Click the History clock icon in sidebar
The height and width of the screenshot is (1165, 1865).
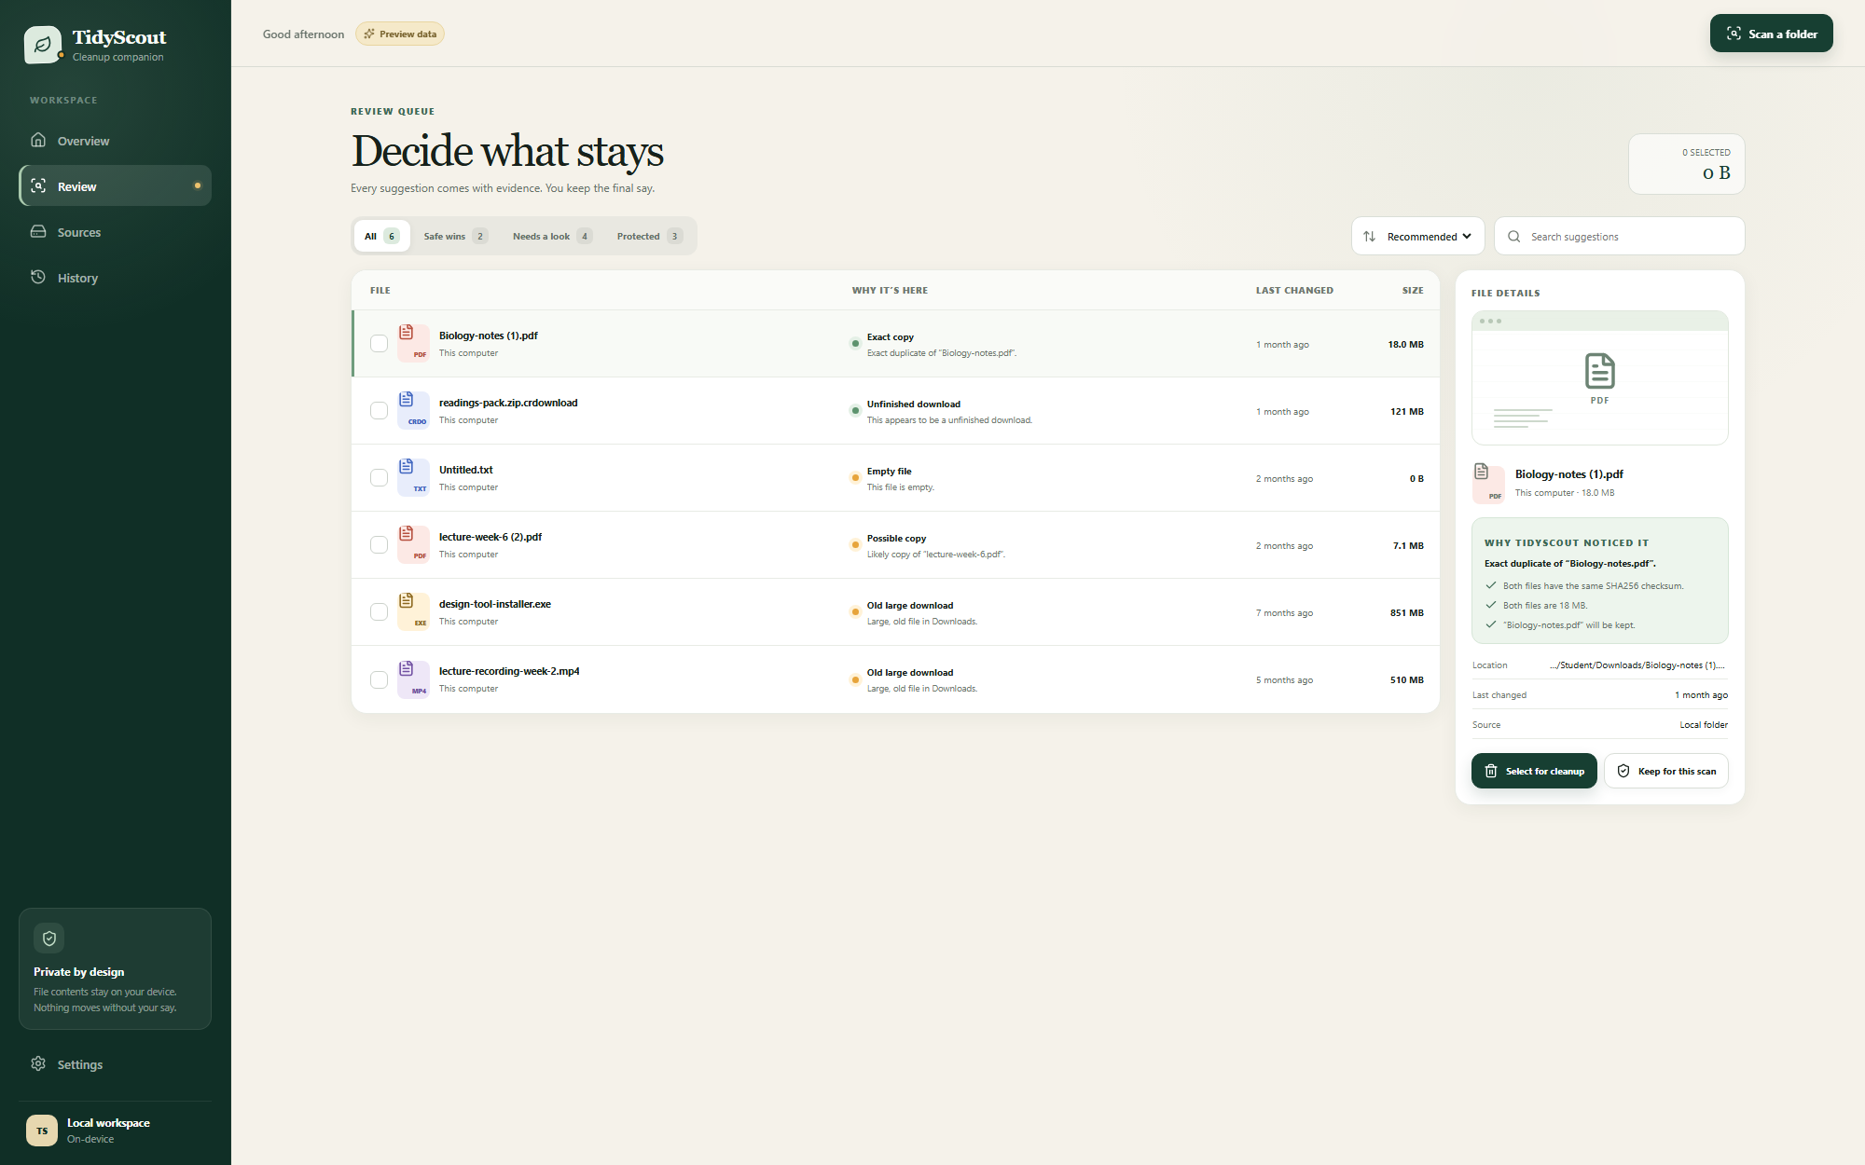(x=38, y=277)
